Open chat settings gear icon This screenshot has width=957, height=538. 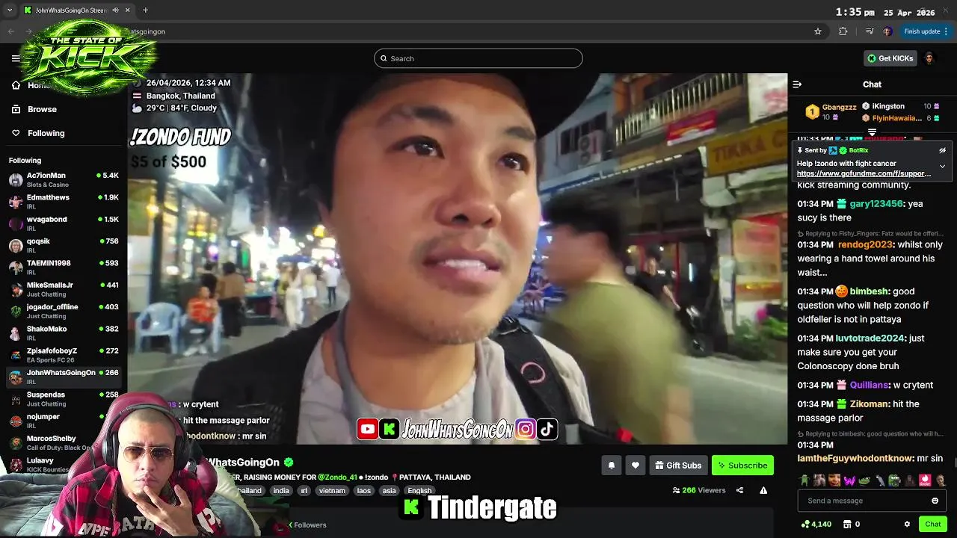[907, 524]
